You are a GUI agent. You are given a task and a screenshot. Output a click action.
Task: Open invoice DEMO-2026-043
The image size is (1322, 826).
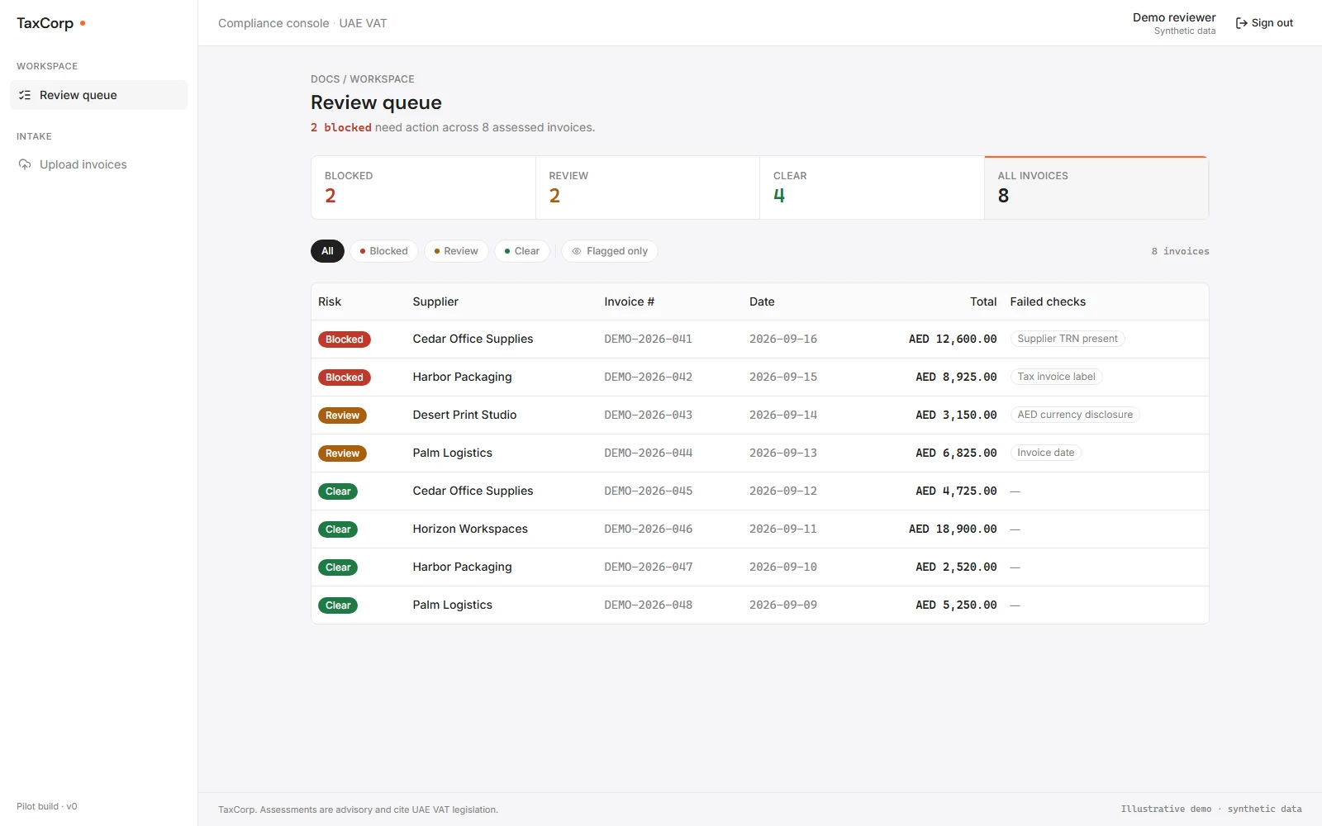[648, 415]
